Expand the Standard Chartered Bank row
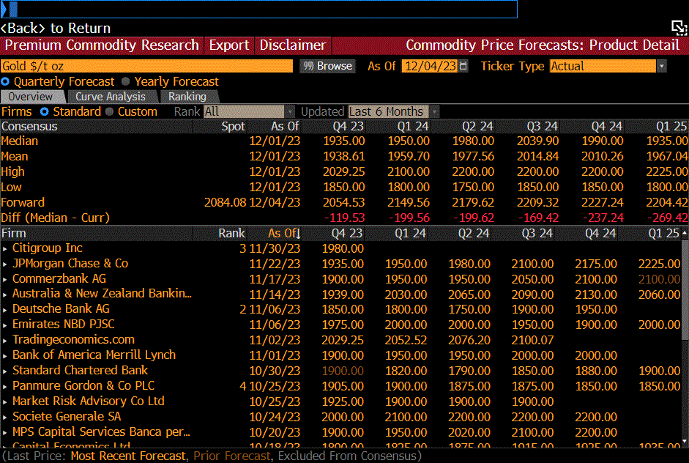Screen dimensions: 689x463 coord(5,371)
